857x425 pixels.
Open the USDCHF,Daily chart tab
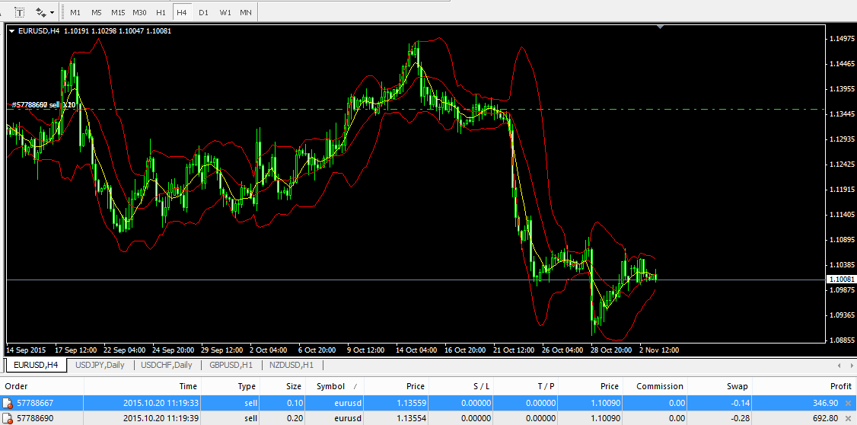point(166,365)
